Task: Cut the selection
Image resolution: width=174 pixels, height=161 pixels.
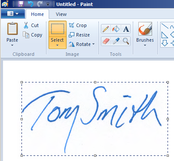Action: pos(31,25)
